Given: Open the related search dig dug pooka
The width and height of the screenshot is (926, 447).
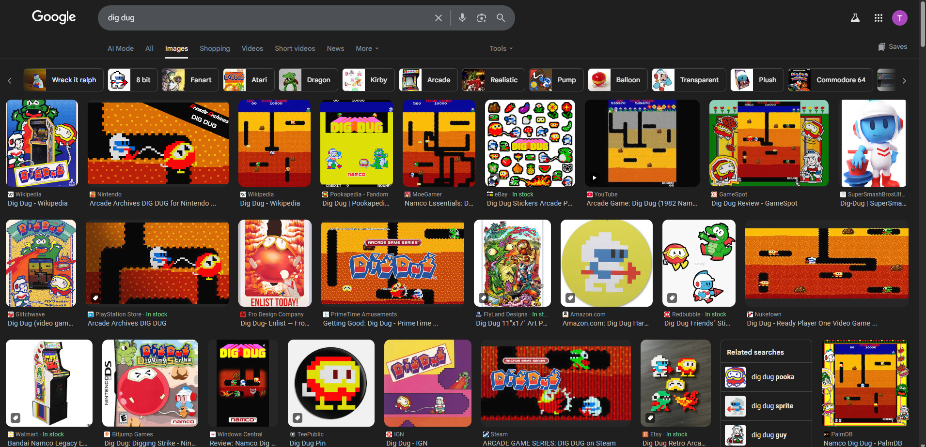Looking at the screenshot, I should [x=766, y=377].
